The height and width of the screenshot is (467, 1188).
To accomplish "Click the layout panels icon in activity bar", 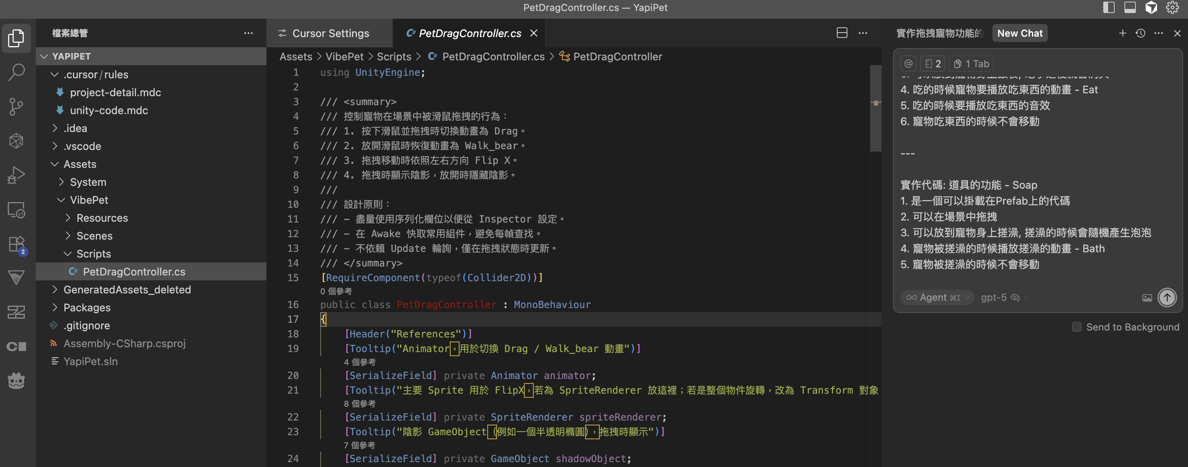I will pyautogui.click(x=17, y=313).
